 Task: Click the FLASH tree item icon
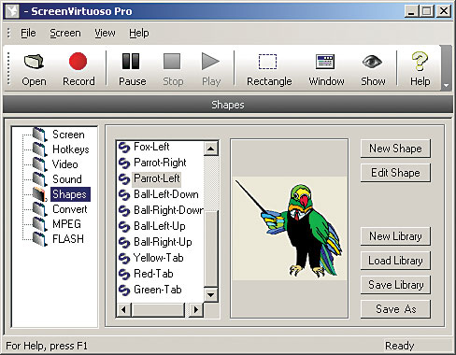40,239
